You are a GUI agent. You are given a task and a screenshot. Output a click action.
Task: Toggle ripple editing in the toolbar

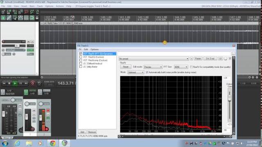pos(15,18)
